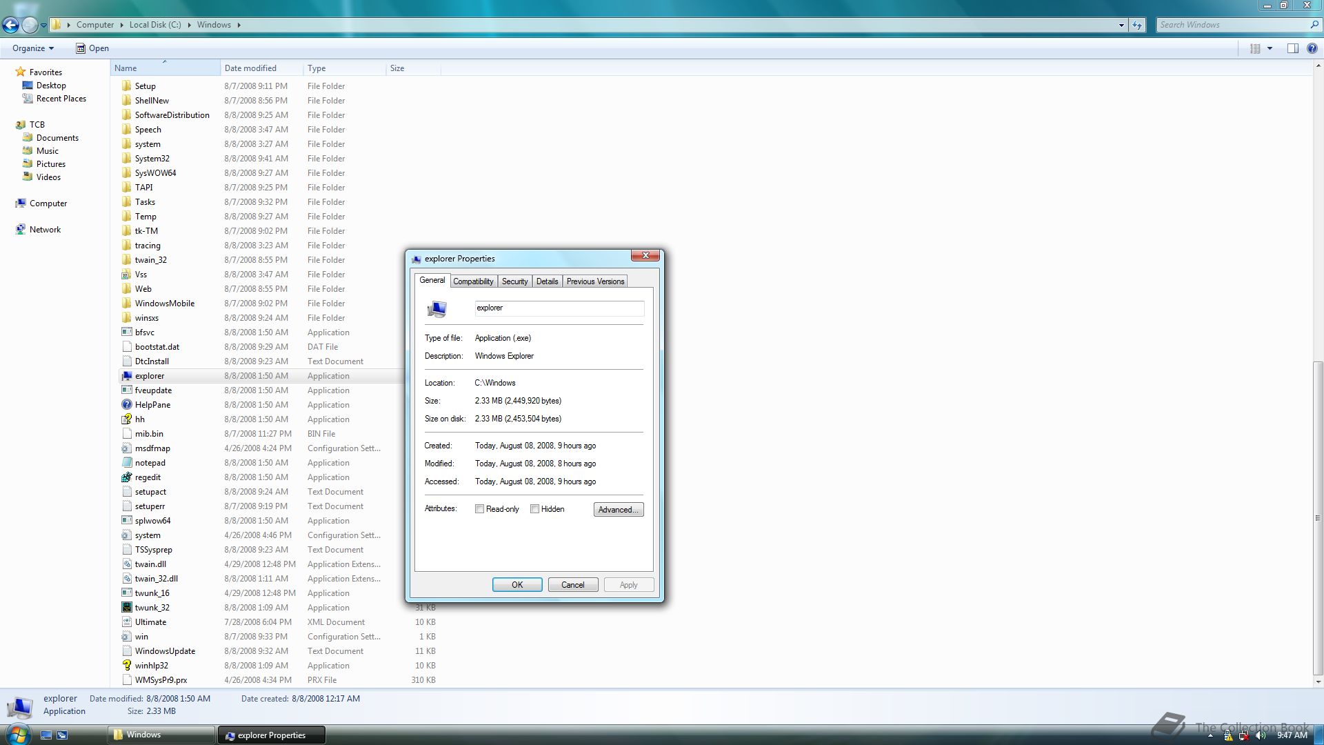Select the System32 folder icon
Viewport: 1324px width, 745px height.
click(x=127, y=159)
